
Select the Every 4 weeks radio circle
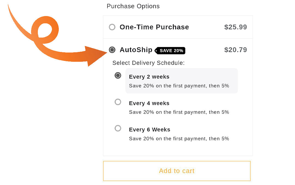pyautogui.click(x=118, y=102)
